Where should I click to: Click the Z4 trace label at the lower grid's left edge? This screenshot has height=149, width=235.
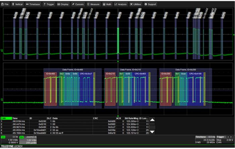(2, 99)
